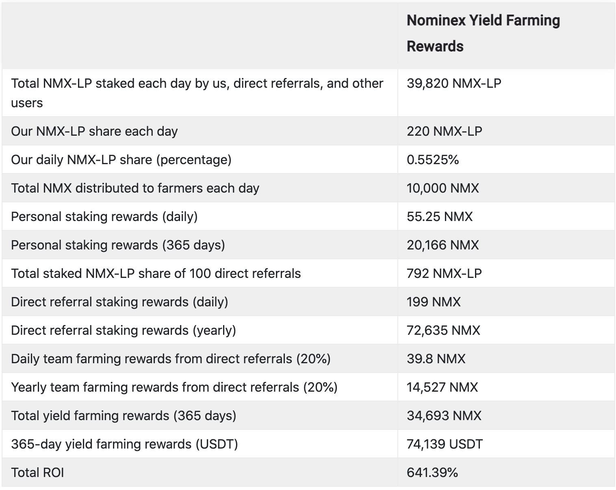Select Total NMX distributed to farmers row label
The image size is (616, 490).
135,188
